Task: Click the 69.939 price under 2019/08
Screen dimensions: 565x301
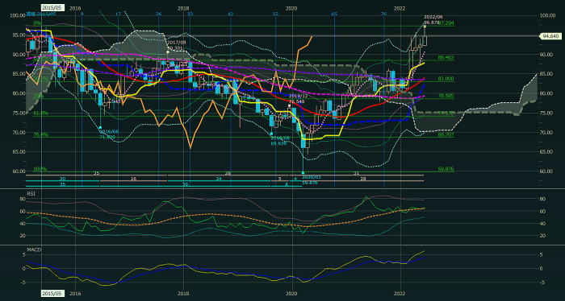Action: click(279, 143)
